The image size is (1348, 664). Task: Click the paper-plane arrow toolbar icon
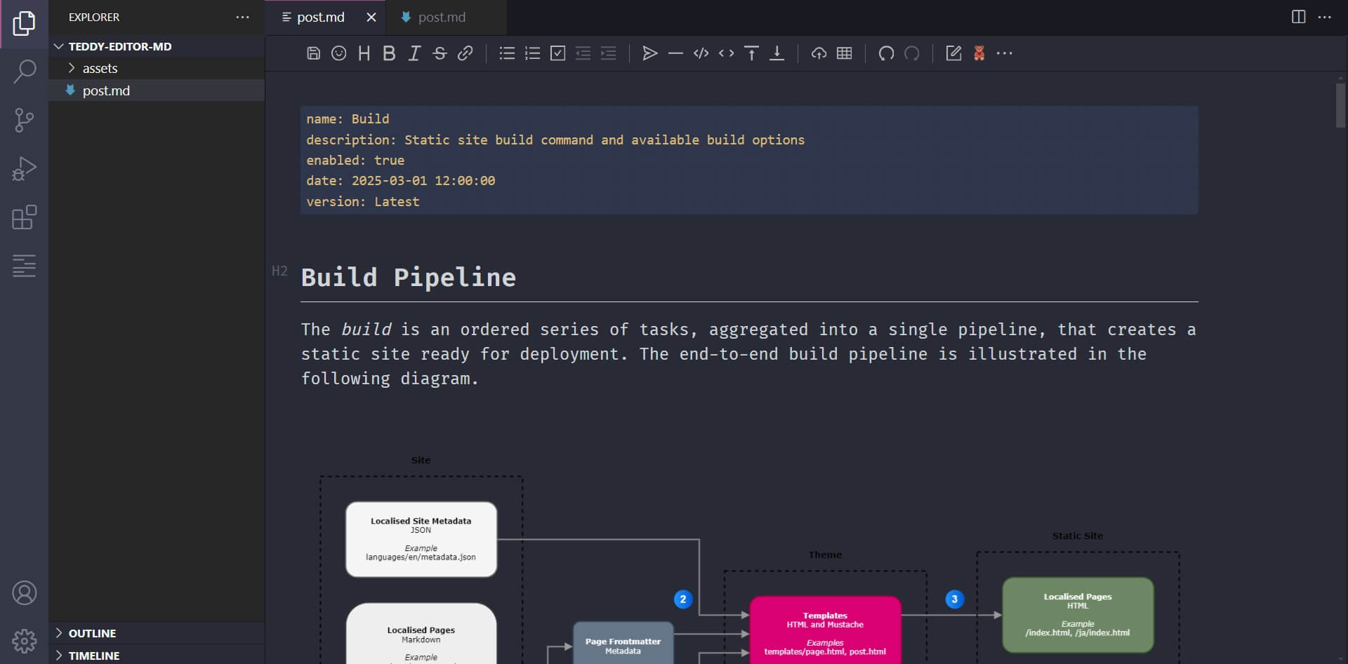[650, 53]
